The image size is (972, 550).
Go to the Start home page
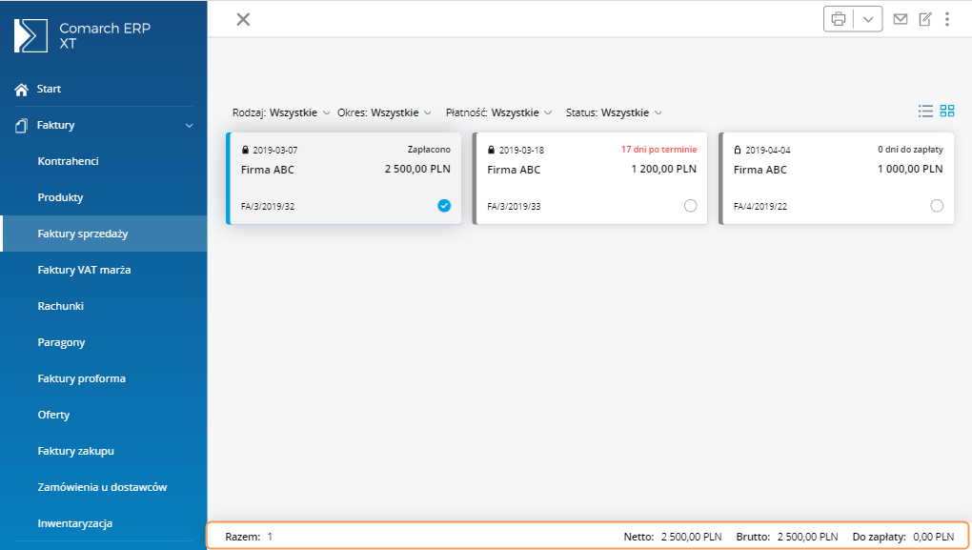(49, 89)
